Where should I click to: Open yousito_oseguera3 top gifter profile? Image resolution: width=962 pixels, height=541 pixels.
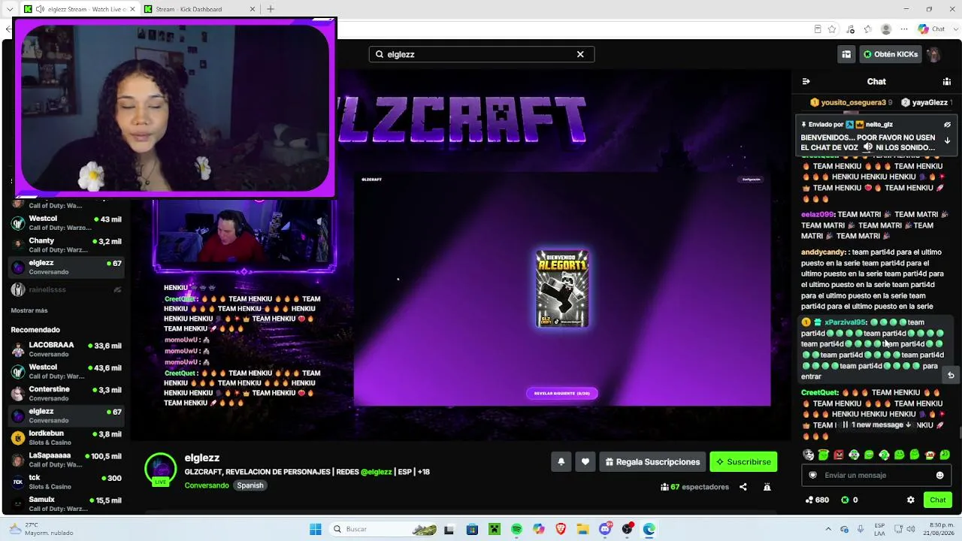[x=852, y=102]
